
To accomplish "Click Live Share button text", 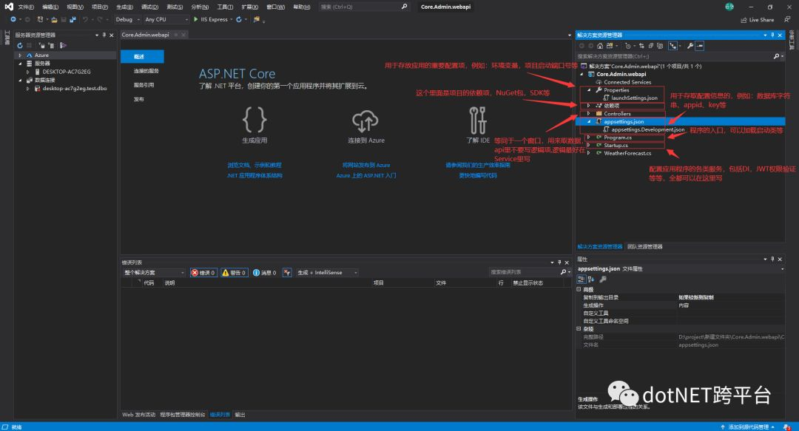I will point(761,20).
